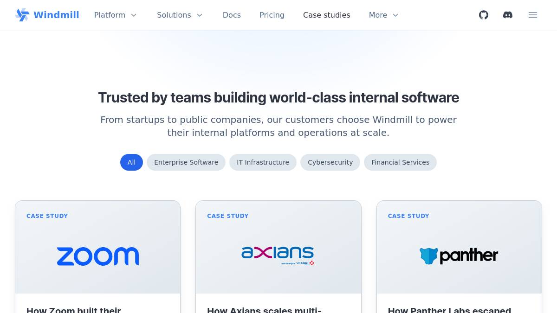This screenshot has height=313, width=557.
Task: Open the Pricing page
Action: (x=272, y=15)
